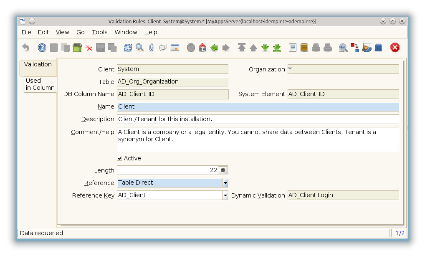
Task: Click the Save and New icon
Action: point(112,48)
